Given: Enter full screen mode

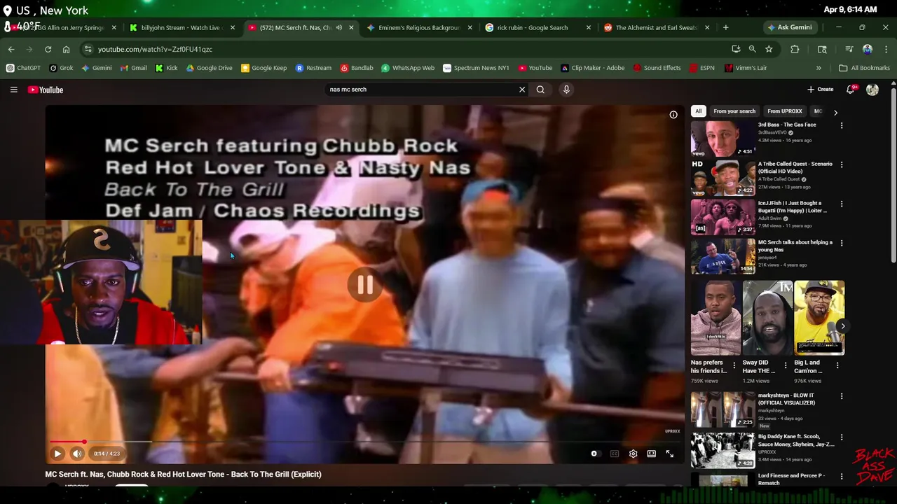Looking at the screenshot, I should (x=669, y=454).
